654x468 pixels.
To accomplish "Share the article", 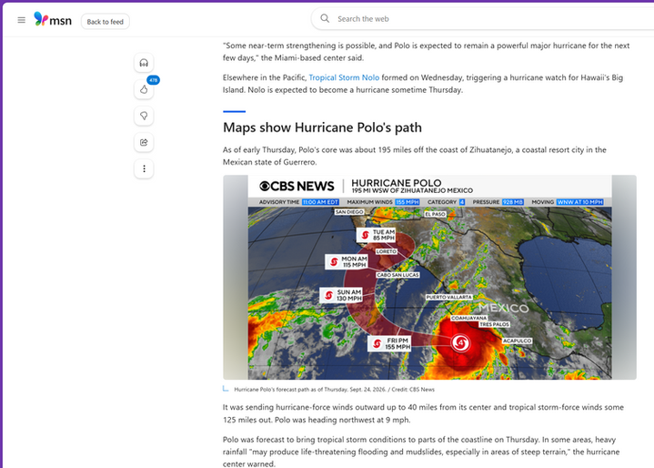I will point(144,142).
